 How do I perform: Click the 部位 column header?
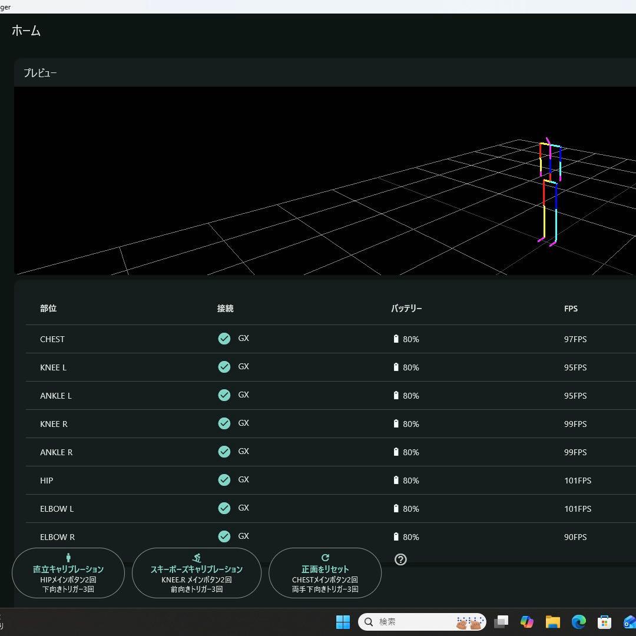(x=48, y=309)
